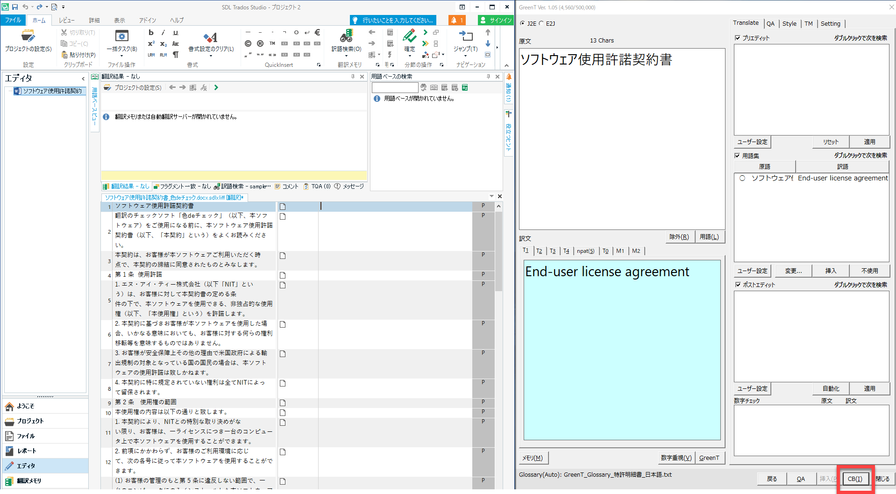
Task: Click the Concordance Search (訳語検索) binoculars icon
Action: pyautogui.click(x=346, y=36)
